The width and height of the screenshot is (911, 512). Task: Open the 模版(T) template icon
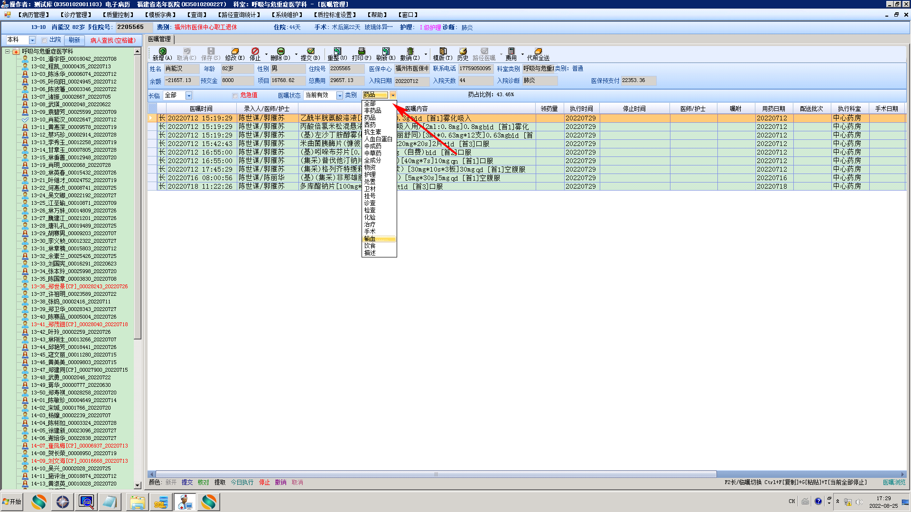click(443, 51)
